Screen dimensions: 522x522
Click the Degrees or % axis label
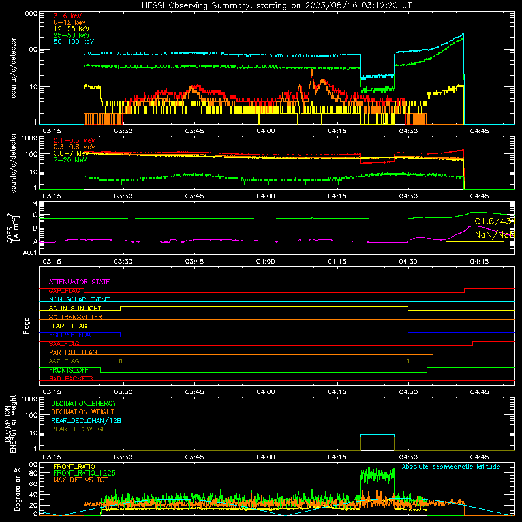click(x=17, y=489)
